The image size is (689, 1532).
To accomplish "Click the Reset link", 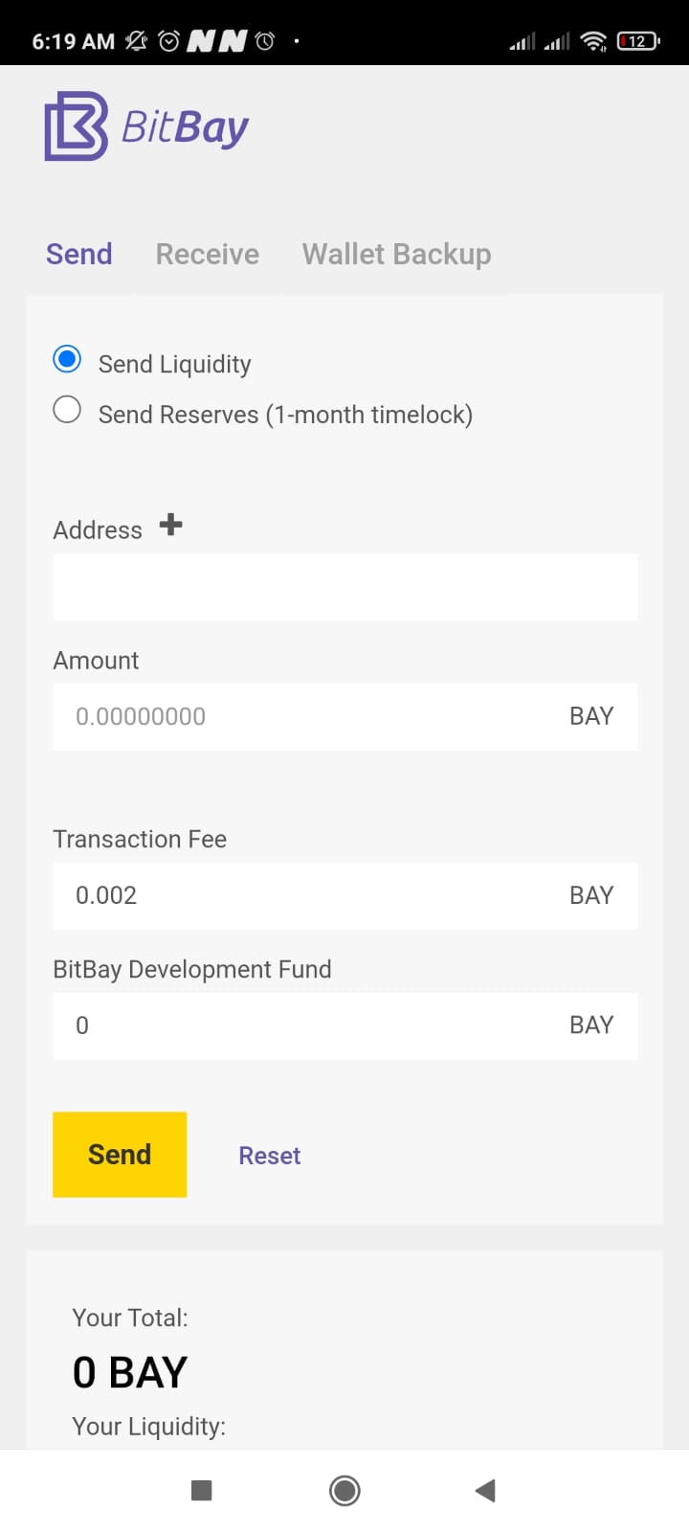I will point(270,1156).
